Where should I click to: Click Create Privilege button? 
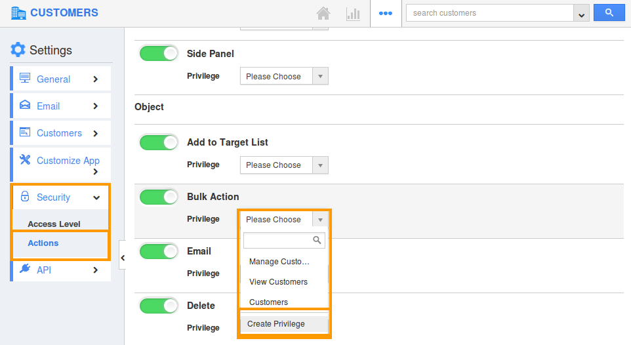point(284,324)
